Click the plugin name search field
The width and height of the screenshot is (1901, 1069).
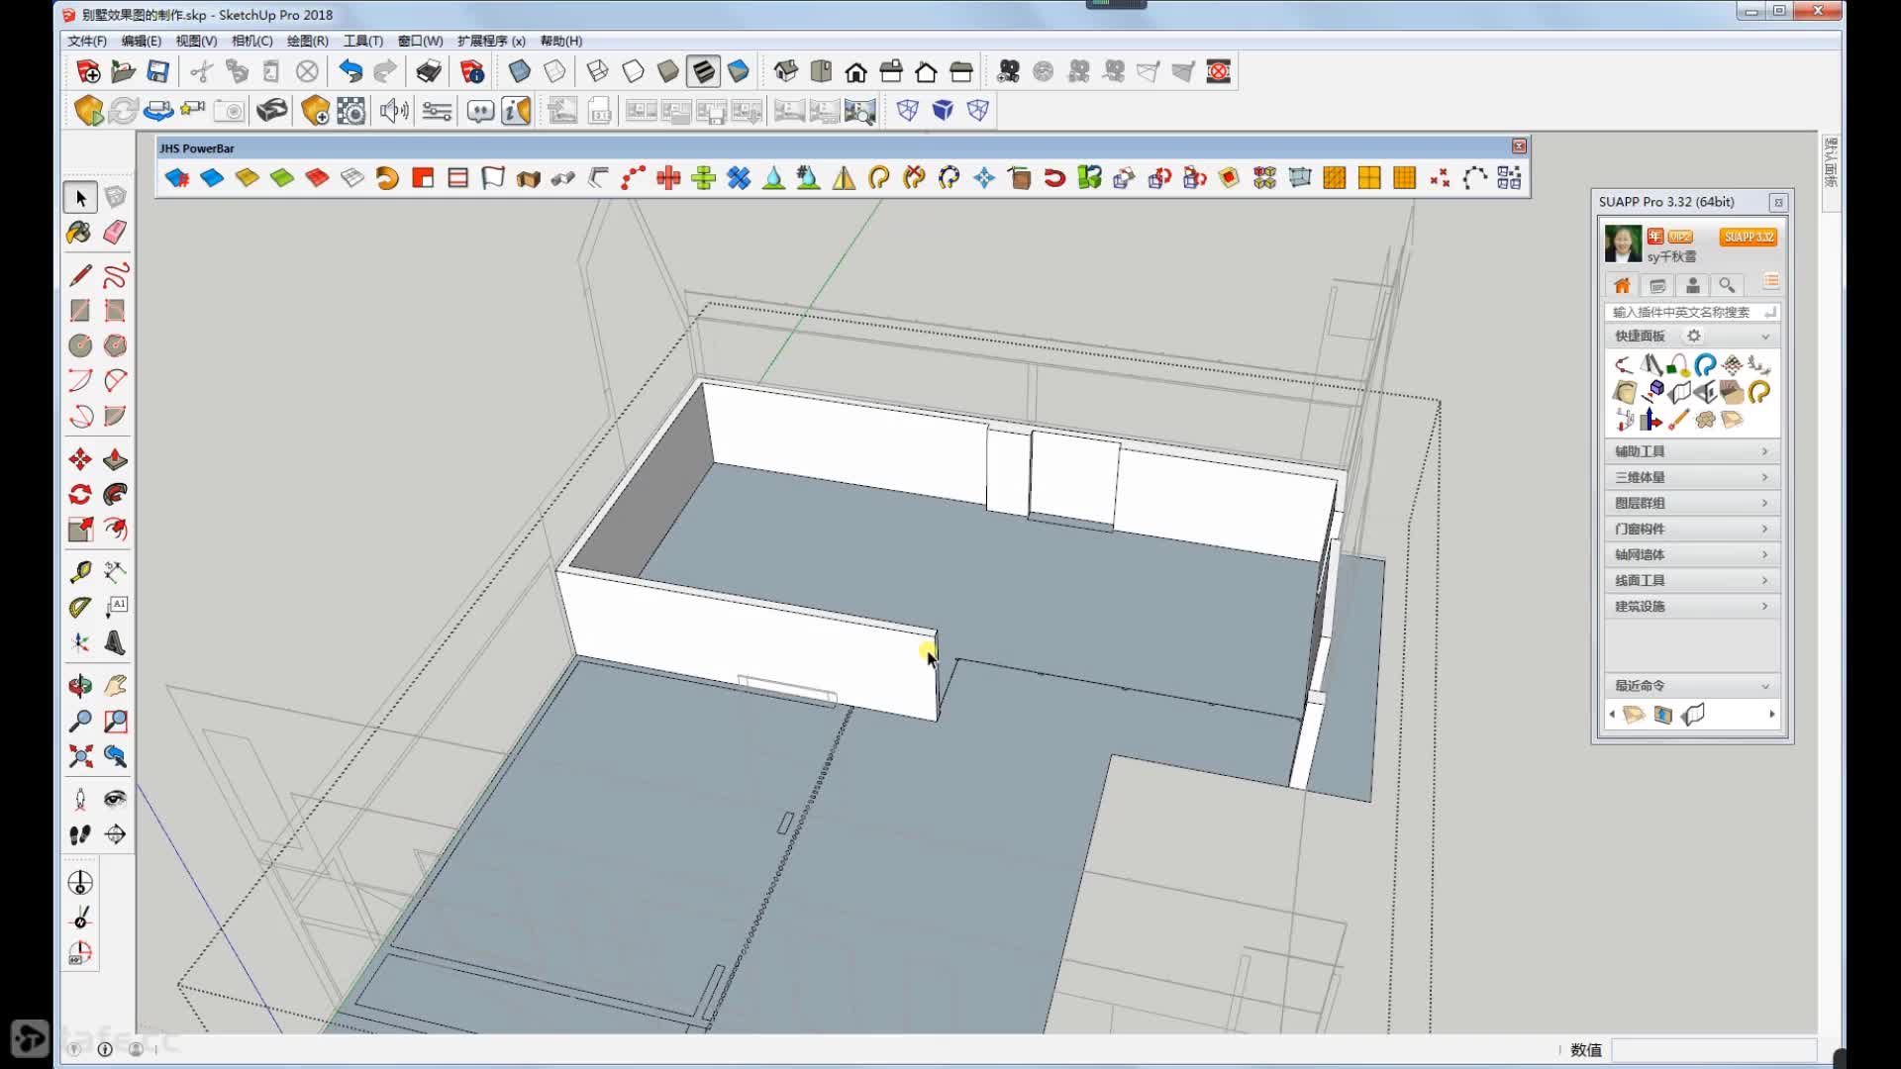click(1691, 312)
